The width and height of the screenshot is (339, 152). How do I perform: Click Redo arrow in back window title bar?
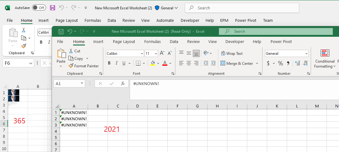point(74,8)
